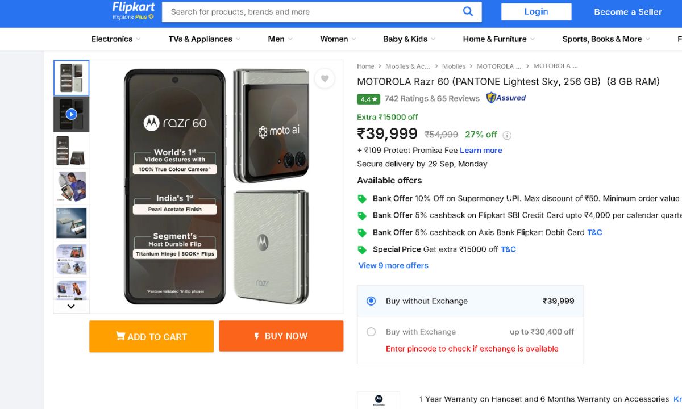
Task: Open View 9 more offers link
Action: pos(393,265)
